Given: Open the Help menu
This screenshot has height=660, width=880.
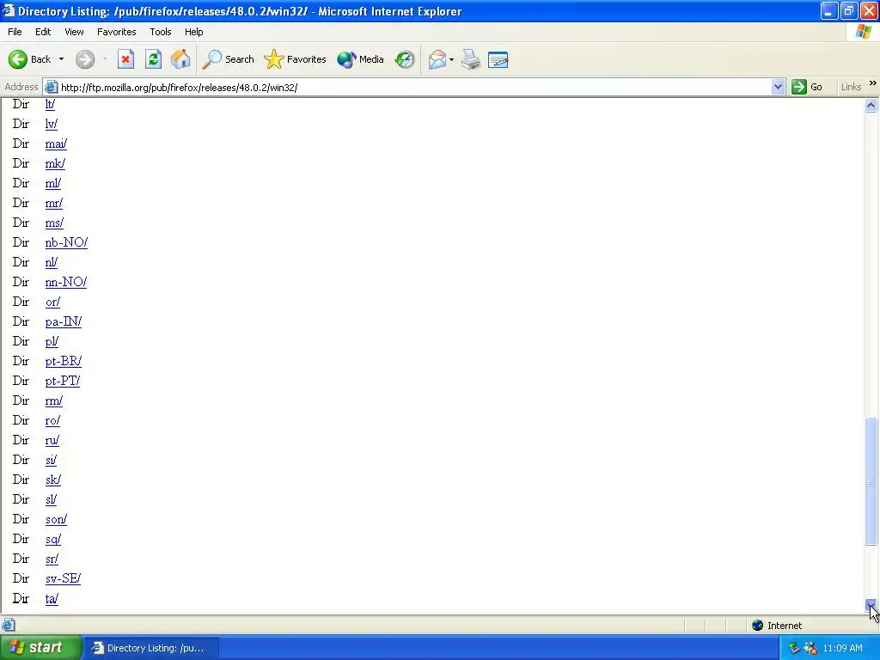Looking at the screenshot, I should 193,32.
